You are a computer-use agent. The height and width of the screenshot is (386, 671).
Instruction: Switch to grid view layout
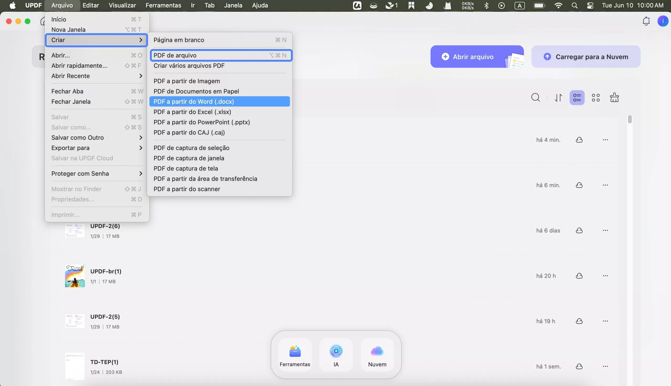596,98
